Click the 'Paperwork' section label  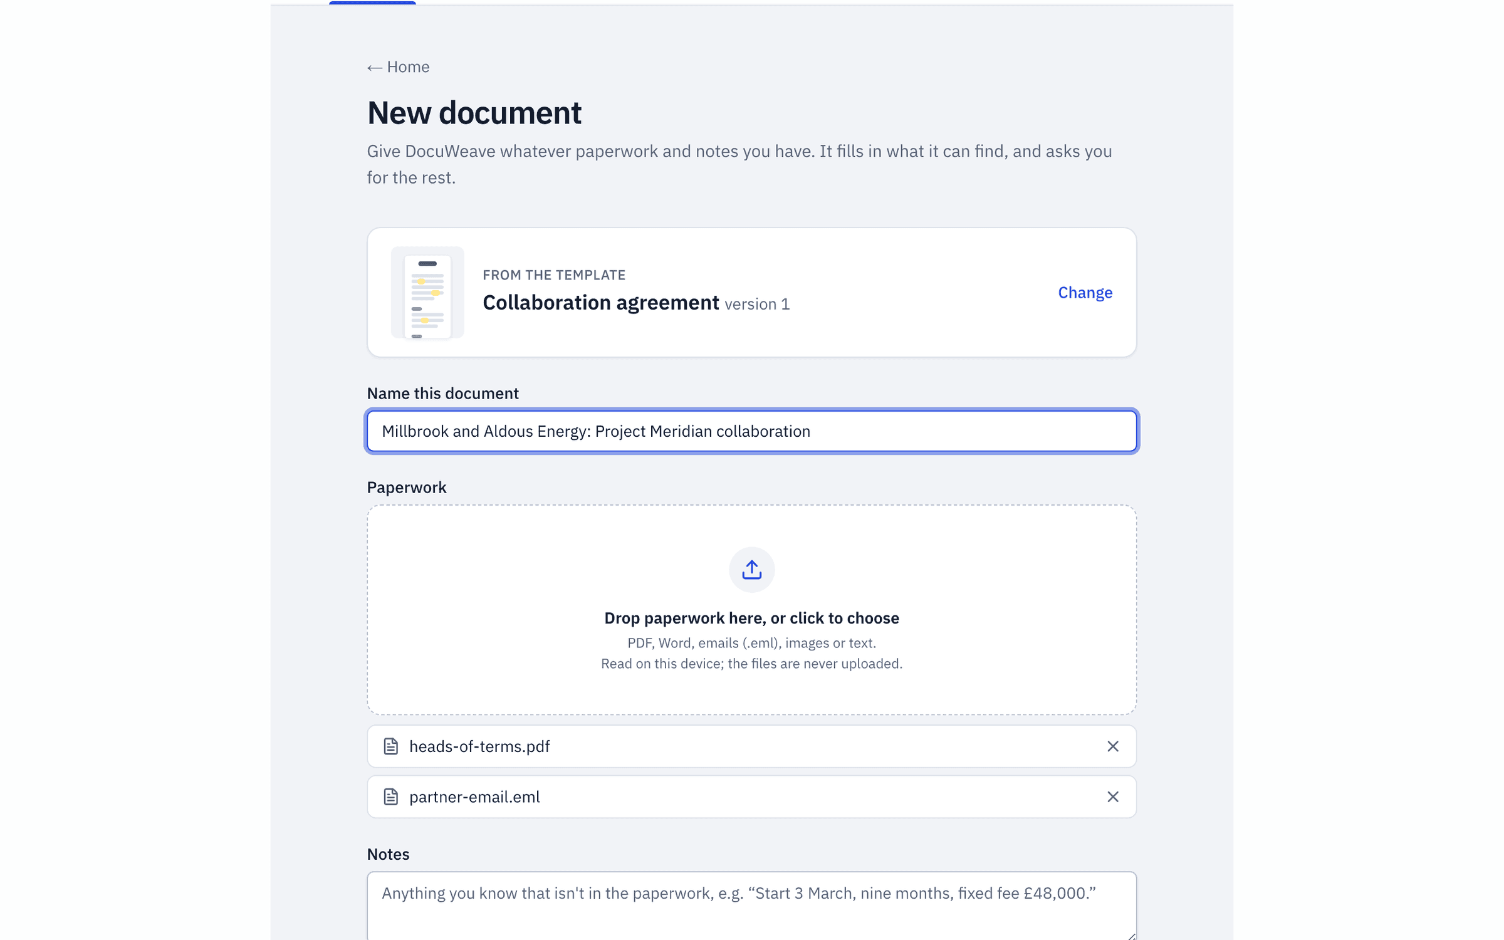407,488
